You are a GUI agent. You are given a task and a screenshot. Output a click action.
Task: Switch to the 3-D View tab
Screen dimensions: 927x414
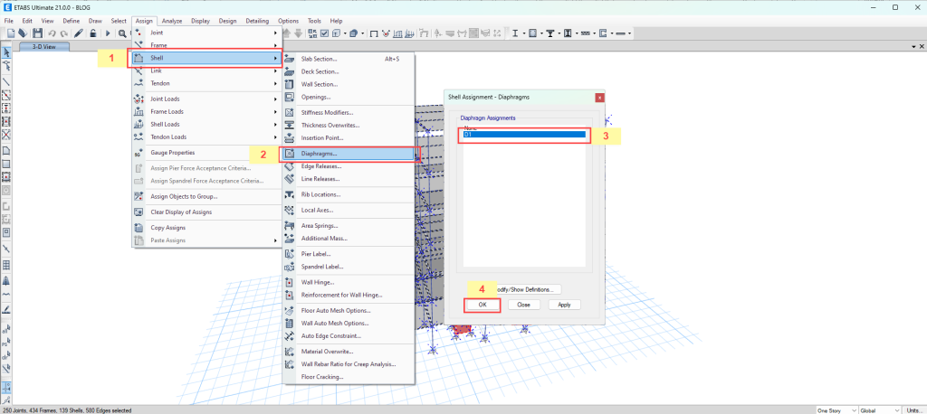tap(44, 46)
